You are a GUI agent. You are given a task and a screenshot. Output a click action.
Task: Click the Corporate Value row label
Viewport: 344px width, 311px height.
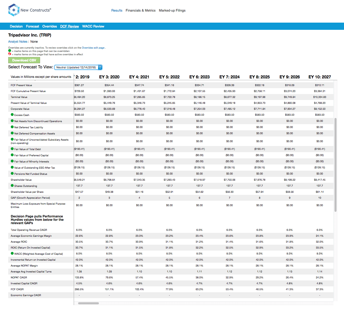point(20,109)
